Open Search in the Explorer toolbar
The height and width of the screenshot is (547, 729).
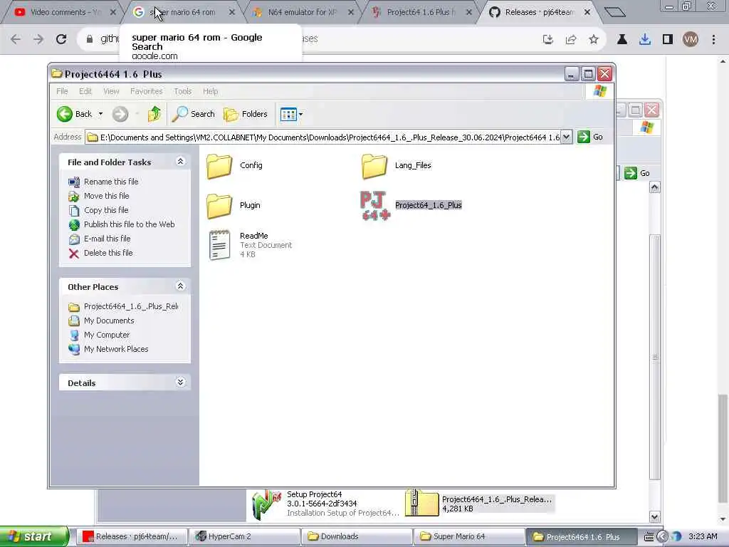click(x=194, y=114)
